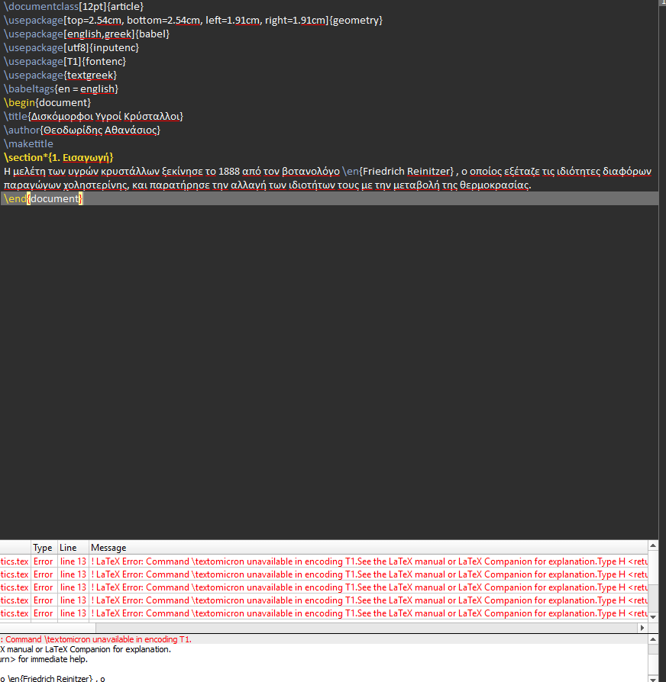Click the \babeltags{en = english} command
This screenshot has height=682, width=666.
61,88
